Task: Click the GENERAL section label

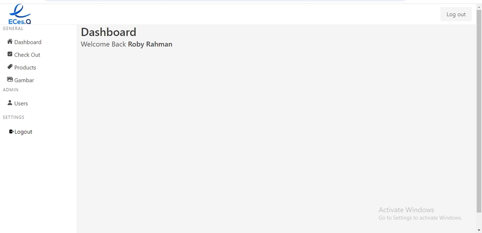Action: tap(13, 29)
